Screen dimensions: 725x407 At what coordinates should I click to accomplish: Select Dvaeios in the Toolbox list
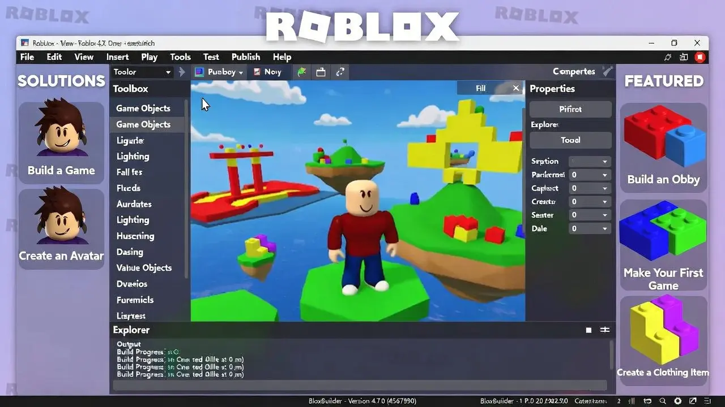click(x=131, y=284)
